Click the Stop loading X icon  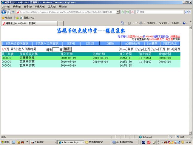coord(132,12)
